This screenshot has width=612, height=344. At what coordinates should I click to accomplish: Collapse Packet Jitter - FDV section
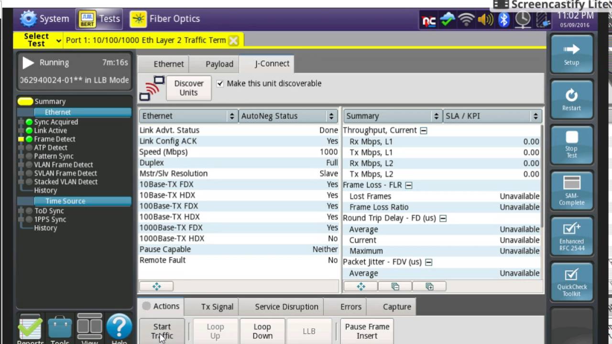click(428, 262)
